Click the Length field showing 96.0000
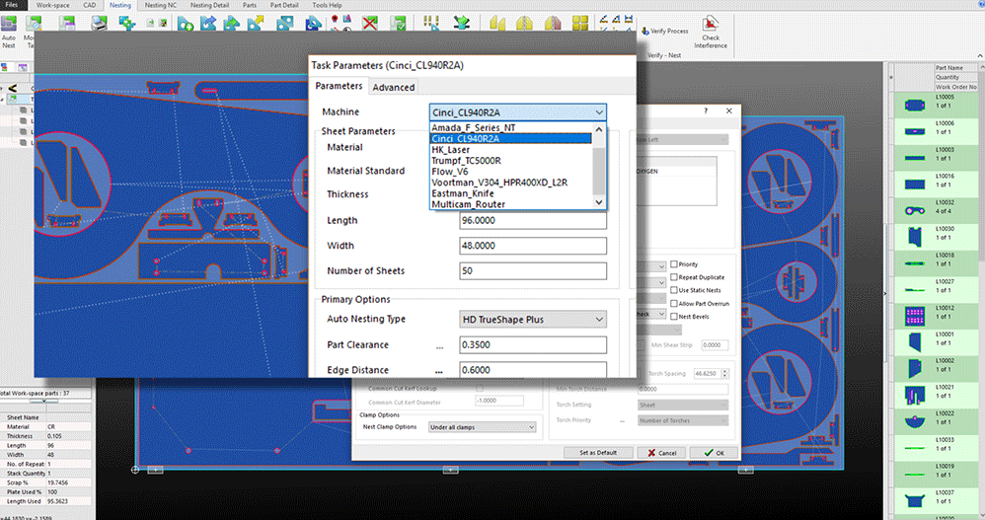Screen dimensions: 985x520 coord(533,220)
